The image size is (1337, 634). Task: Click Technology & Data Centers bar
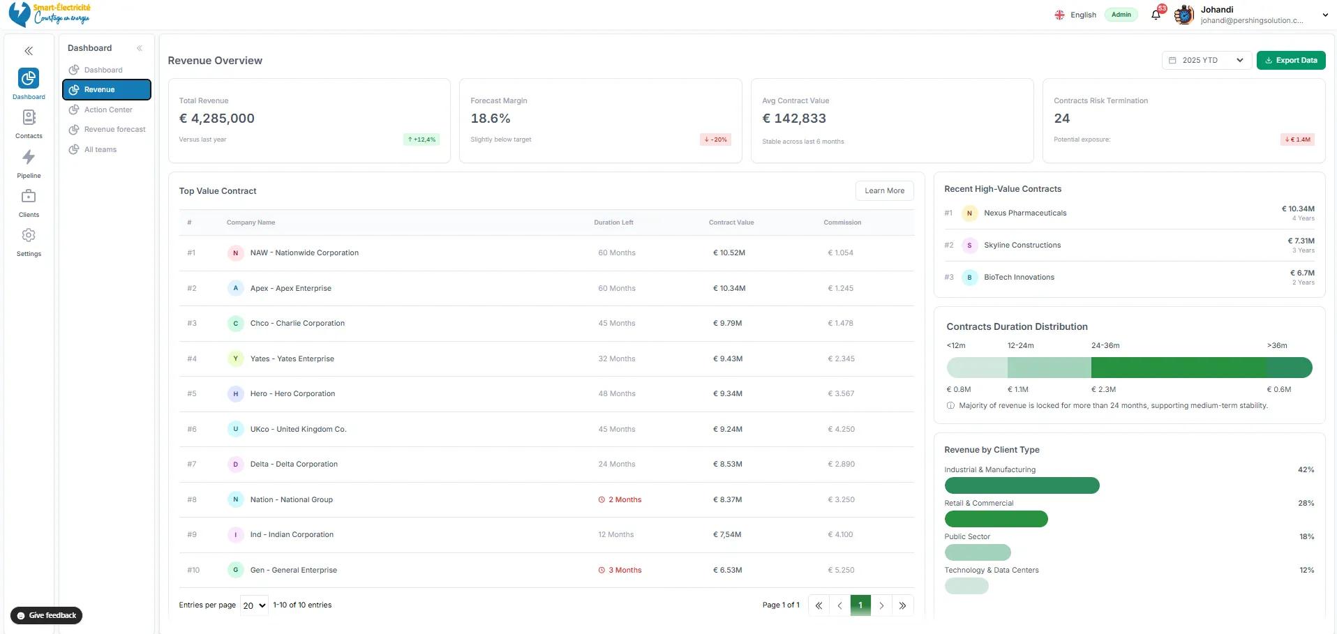[966, 586]
